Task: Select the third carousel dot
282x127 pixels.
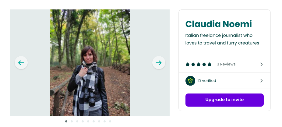Action: (x=77, y=121)
